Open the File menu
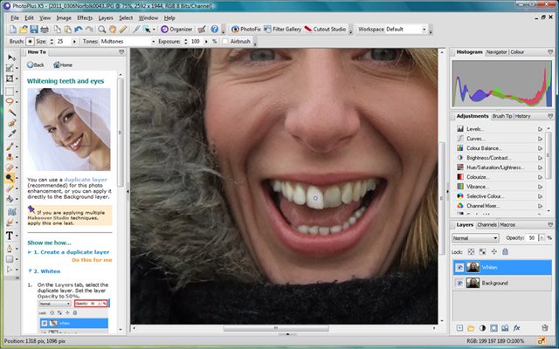Viewport: 559px width, 349px height. pyautogui.click(x=15, y=17)
